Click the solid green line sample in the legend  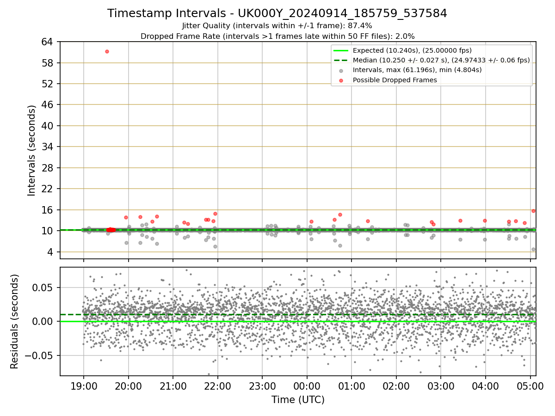[x=341, y=50]
